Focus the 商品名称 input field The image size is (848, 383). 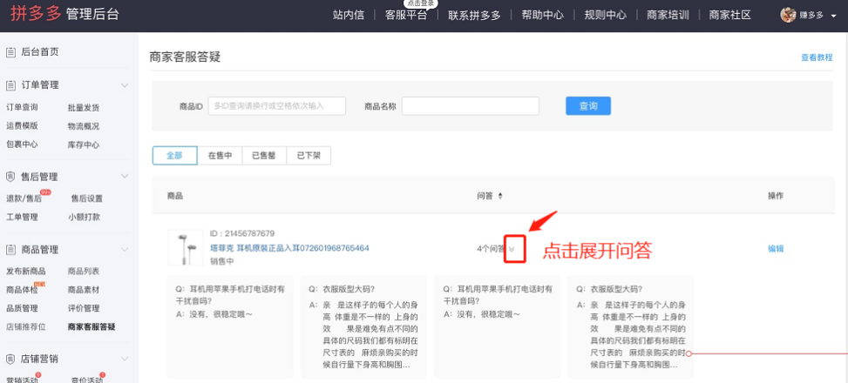click(x=471, y=106)
